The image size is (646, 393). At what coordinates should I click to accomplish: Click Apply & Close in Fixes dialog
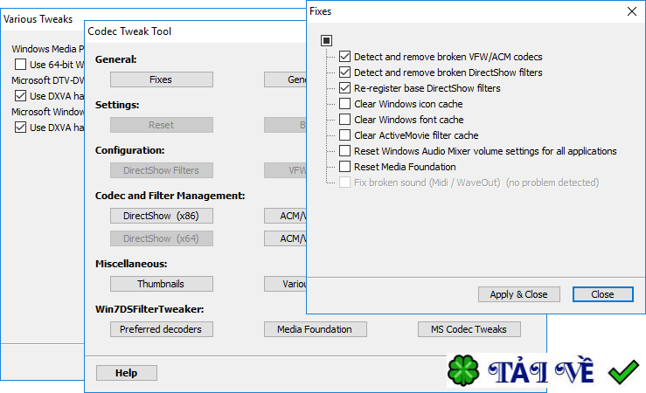pos(518,294)
